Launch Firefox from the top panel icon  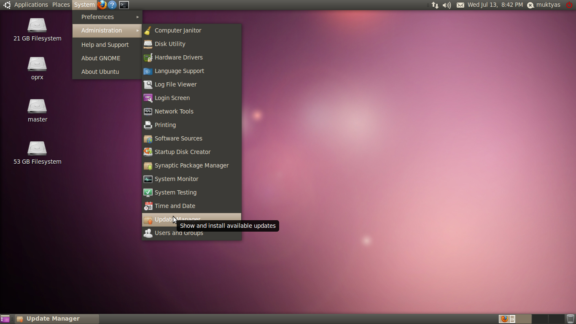(x=102, y=5)
